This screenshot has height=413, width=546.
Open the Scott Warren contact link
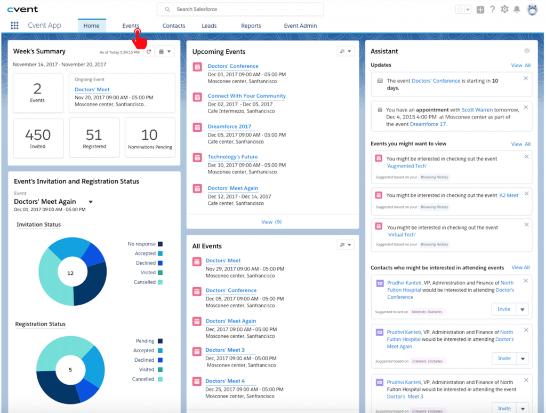coord(477,110)
